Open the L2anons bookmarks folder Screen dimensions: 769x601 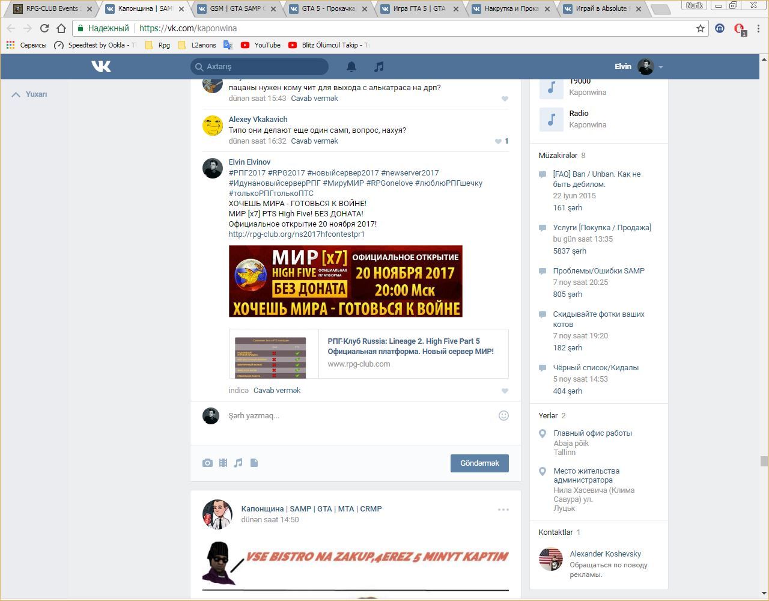coord(197,45)
